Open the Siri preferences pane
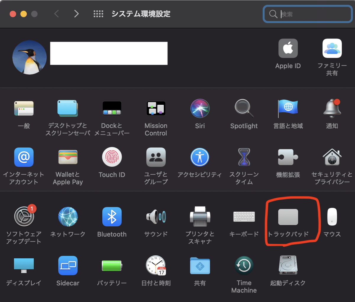The image size is (355, 302). [x=200, y=108]
